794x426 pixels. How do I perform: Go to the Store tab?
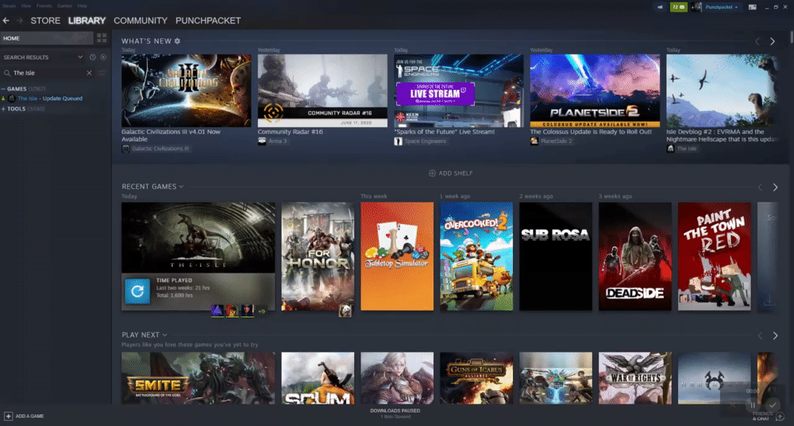(x=45, y=21)
